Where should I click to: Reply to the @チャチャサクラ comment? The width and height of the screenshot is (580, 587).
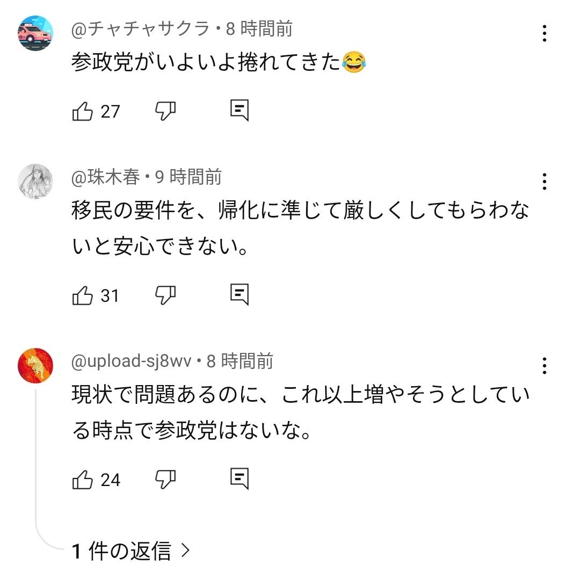(239, 111)
